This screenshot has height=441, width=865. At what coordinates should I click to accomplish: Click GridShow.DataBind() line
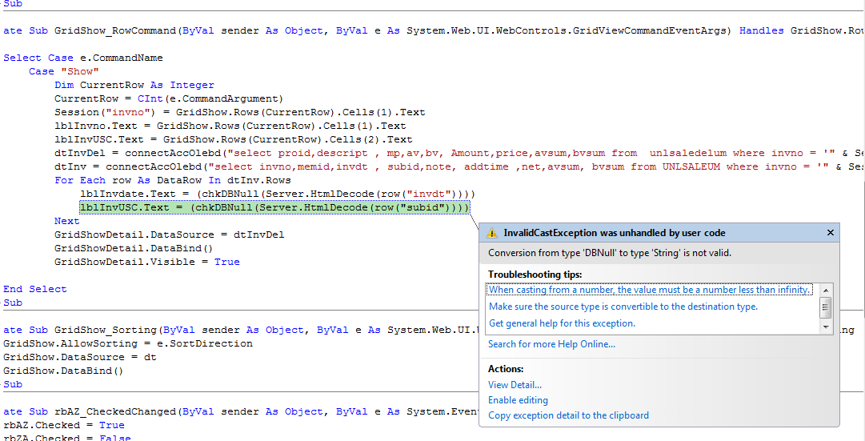[64, 371]
